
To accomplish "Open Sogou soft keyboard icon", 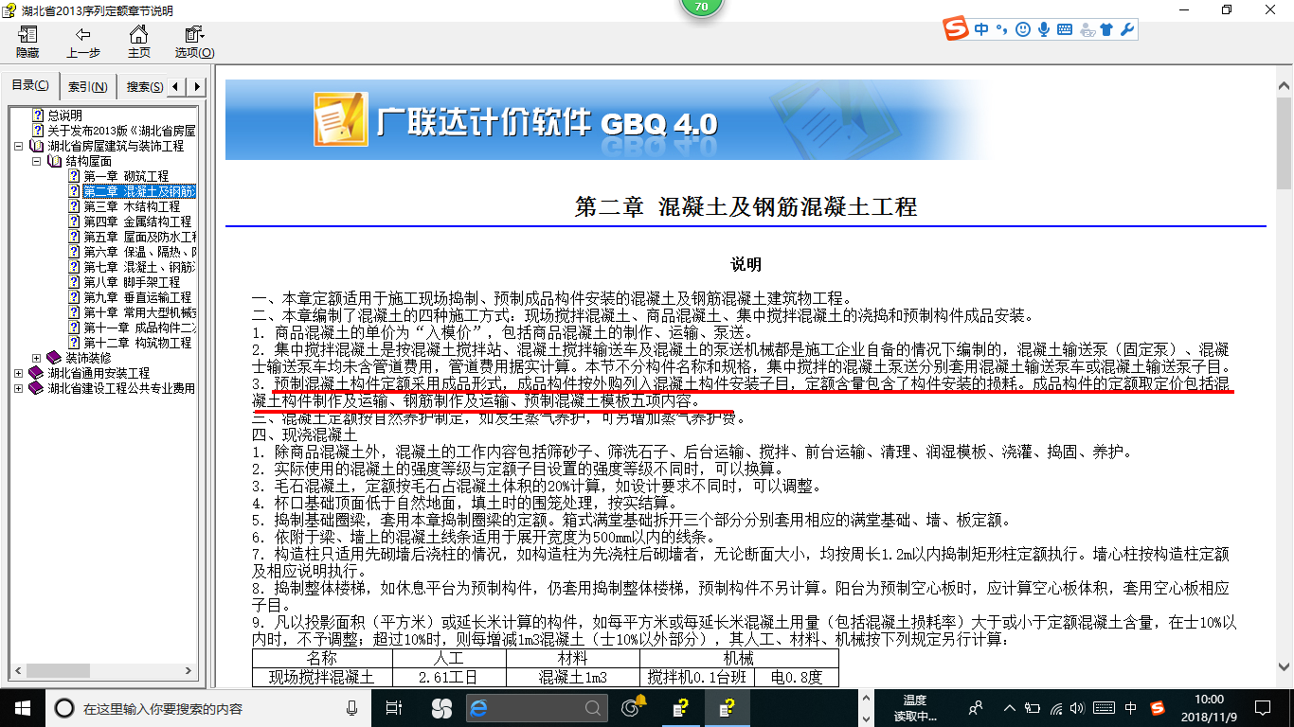I will click(1065, 29).
